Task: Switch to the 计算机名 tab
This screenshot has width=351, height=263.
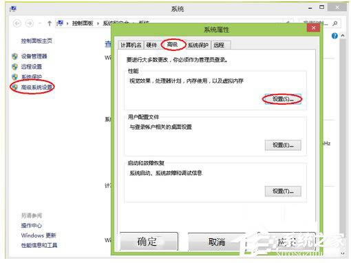Action: [131, 45]
